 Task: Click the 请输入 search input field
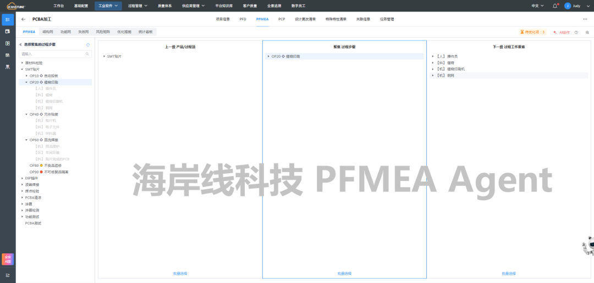pos(52,54)
